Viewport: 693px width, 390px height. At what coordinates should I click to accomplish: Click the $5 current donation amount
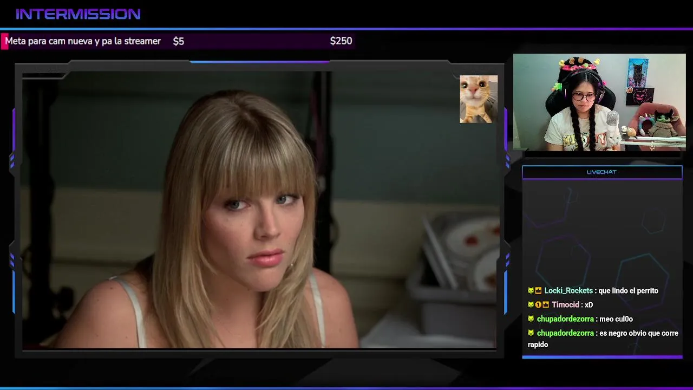[179, 41]
